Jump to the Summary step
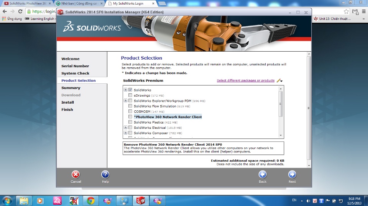Image resolution: width=368 pixels, height=206 pixels. tap(71, 88)
